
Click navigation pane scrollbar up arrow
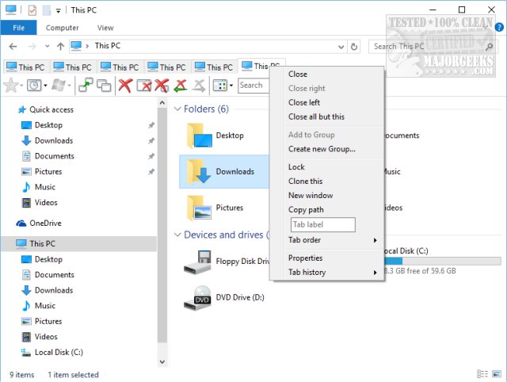(162, 103)
